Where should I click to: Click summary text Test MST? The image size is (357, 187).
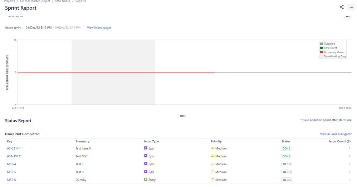tap(82, 156)
